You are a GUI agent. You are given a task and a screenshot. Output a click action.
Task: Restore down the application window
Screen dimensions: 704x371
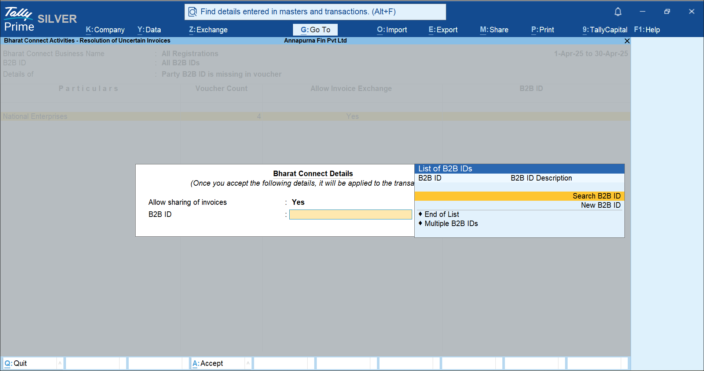(667, 12)
